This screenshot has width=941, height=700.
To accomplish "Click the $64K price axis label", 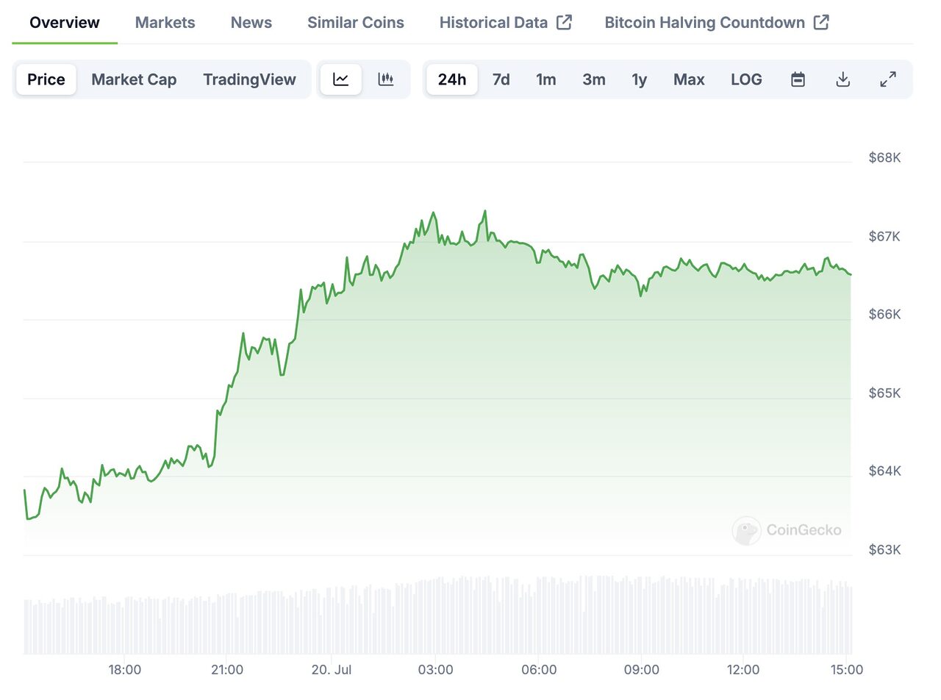I will click(x=884, y=471).
